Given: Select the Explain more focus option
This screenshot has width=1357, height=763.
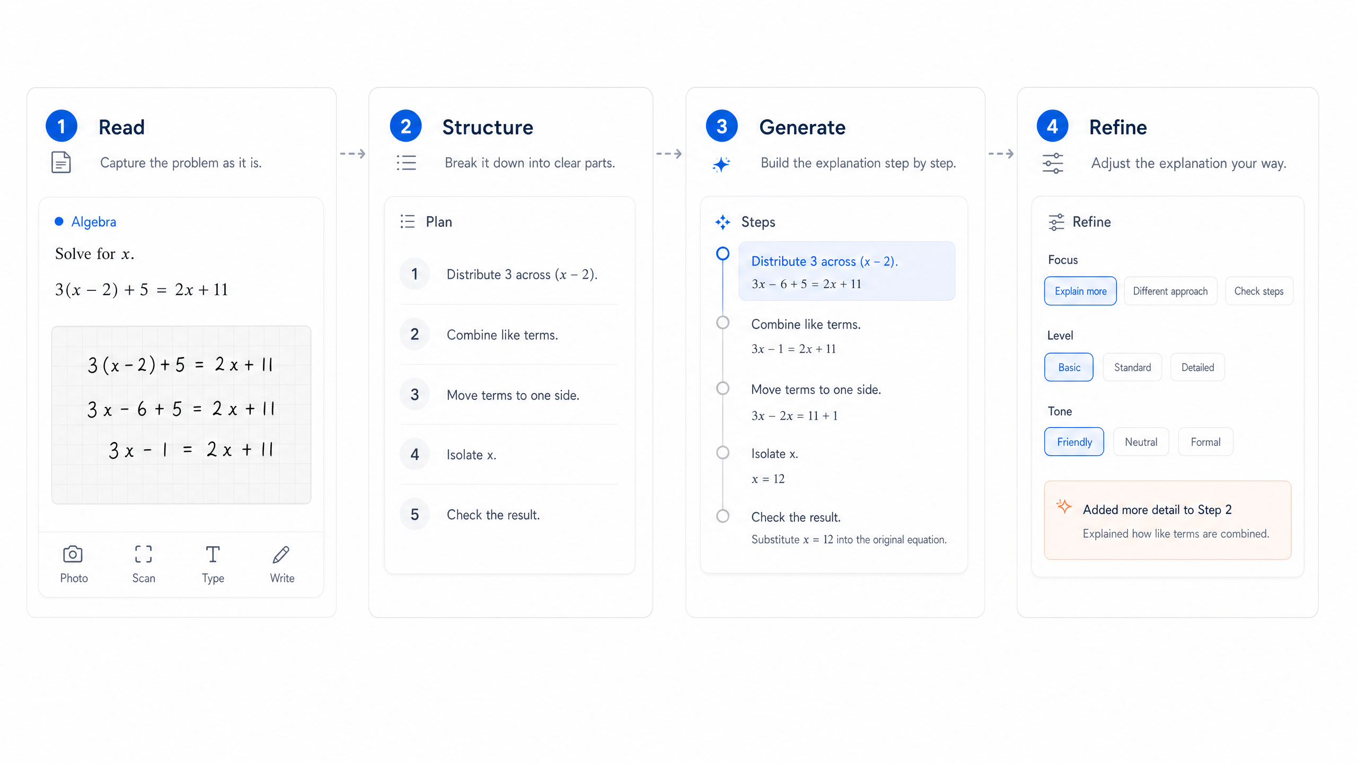Looking at the screenshot, I should 1080,291.
